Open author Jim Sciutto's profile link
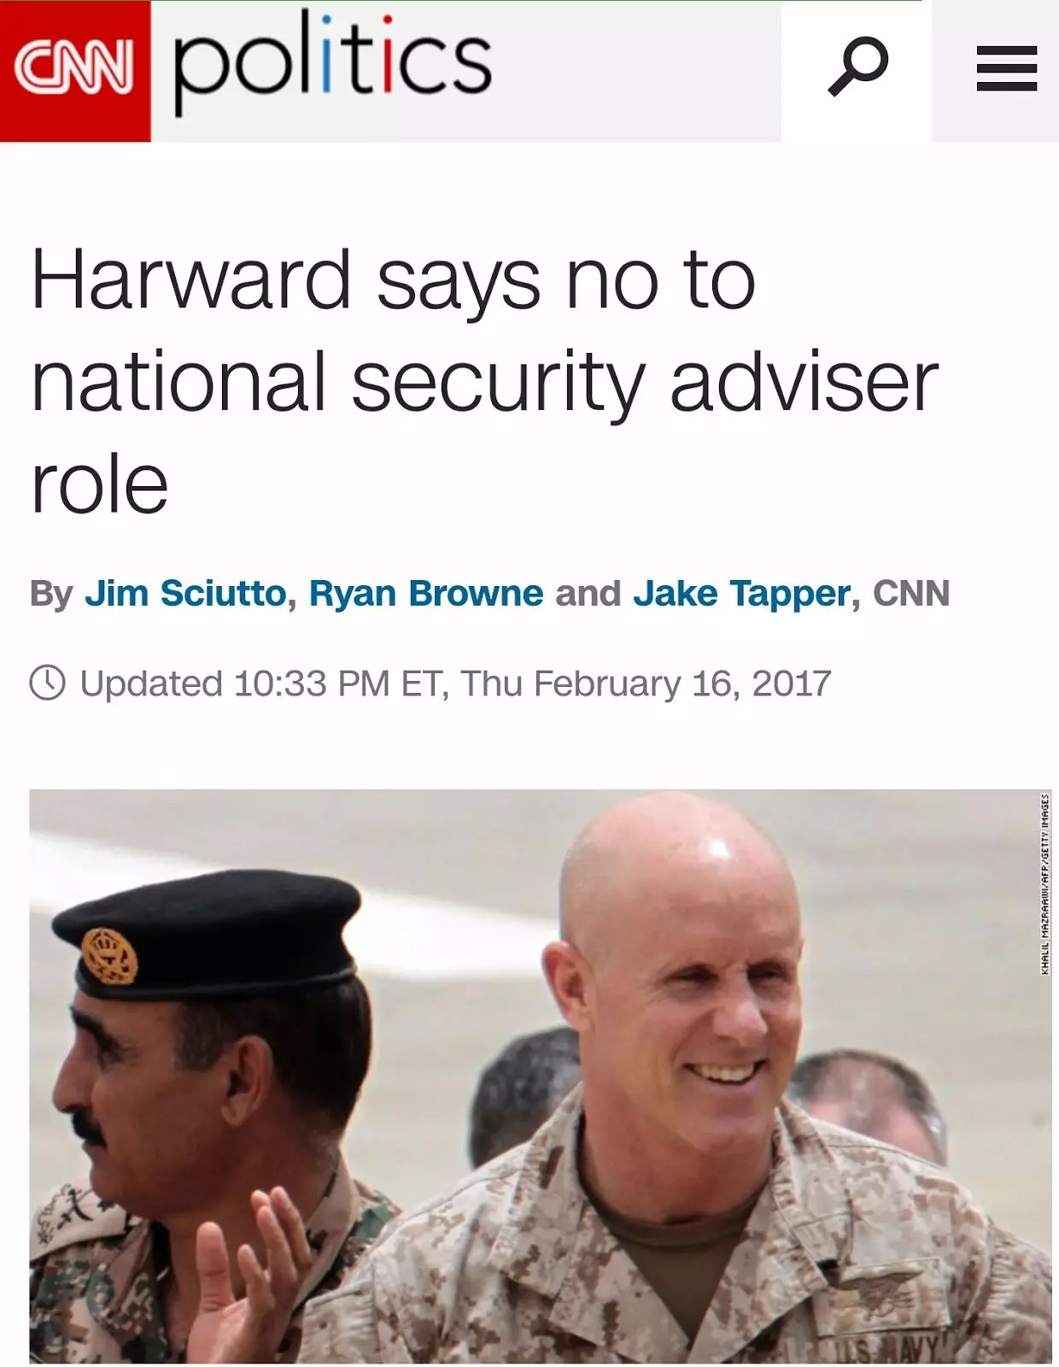This screenshot has height=1367, width=1059. (185, 593)
